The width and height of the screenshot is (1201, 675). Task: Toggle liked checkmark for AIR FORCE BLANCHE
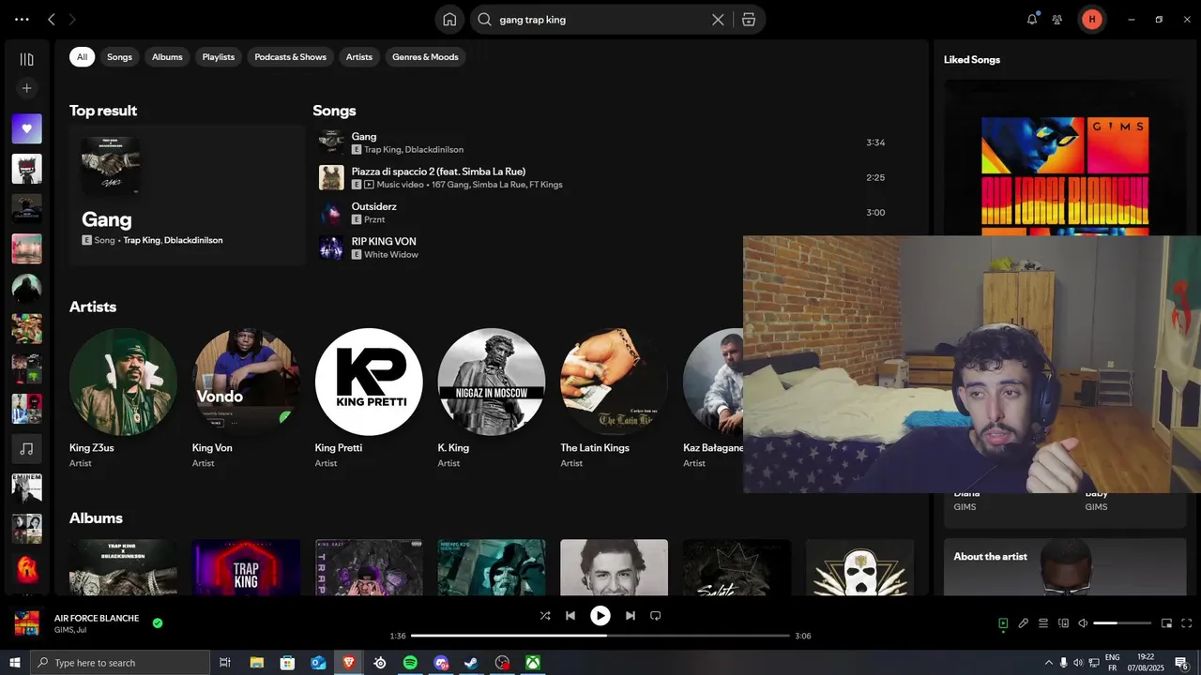tap(158, 622)
